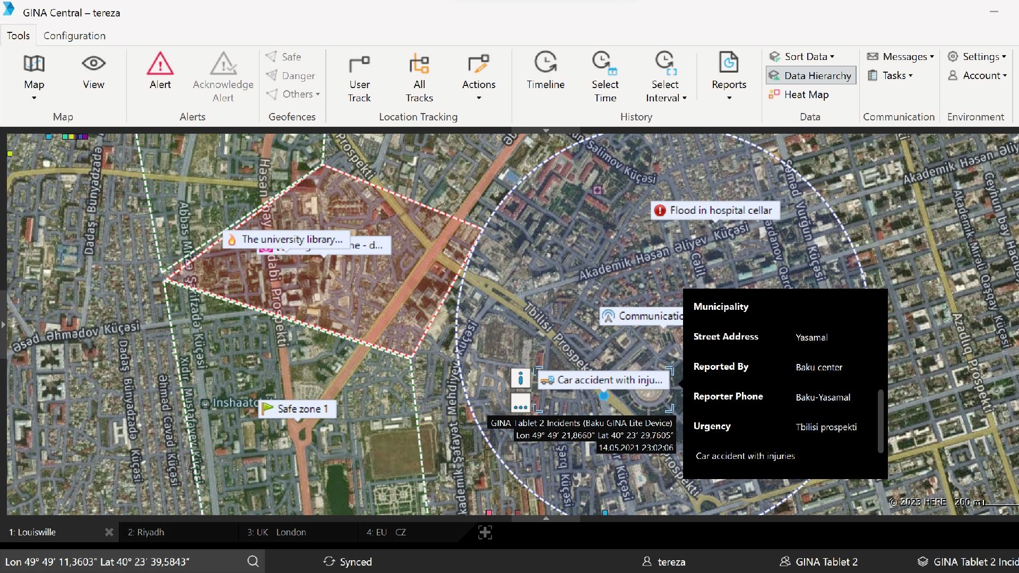The width and height of the screenshot is (1019, 573).
Task: Expand the Others geofences dropdown
Action: pos(318,94)
